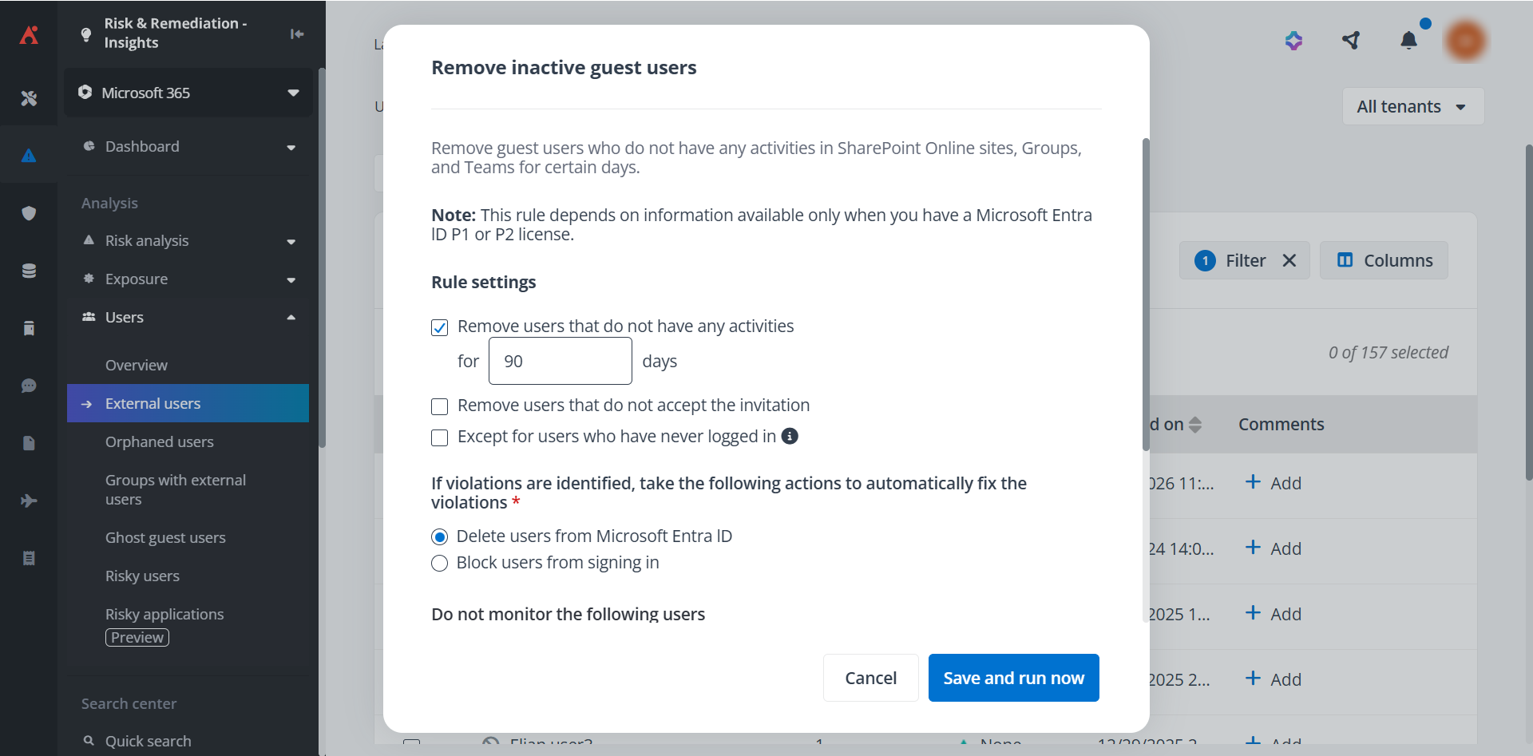Expand the Risk analysis menu
Viewport: 1533px width, 756px height.
[188, 241]
